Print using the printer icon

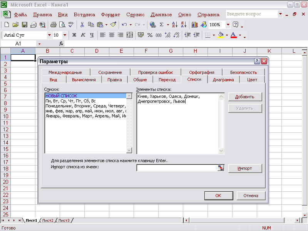click(x=53, y=25)
